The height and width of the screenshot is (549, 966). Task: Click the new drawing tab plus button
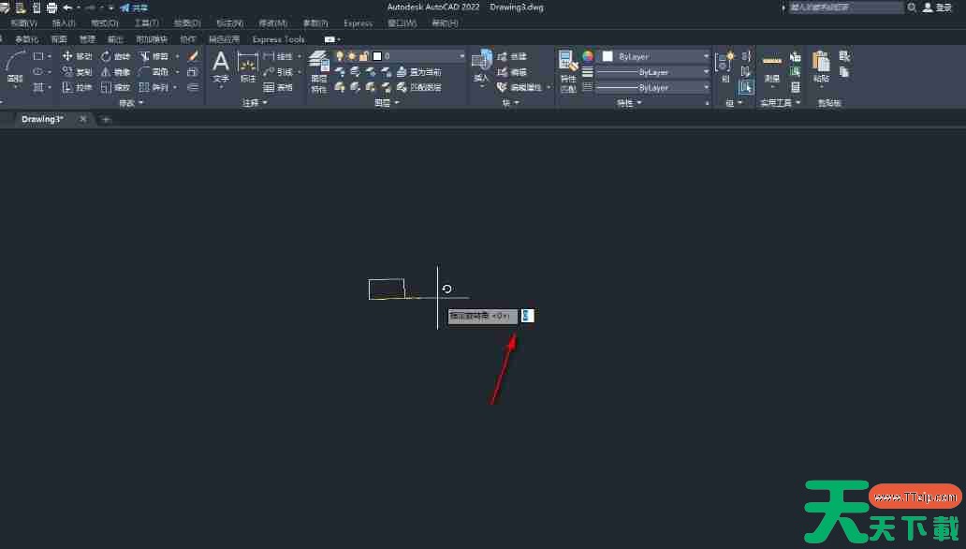106,119
